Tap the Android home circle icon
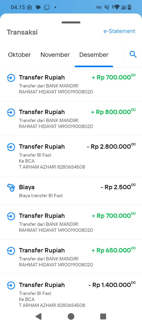This screenshot has width=142, height=326. tap(71, 316)
